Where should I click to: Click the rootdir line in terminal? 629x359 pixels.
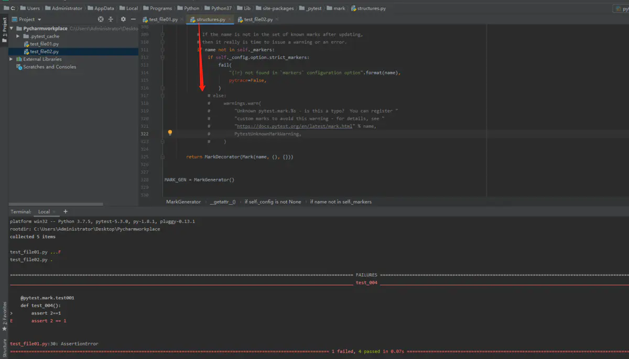click(x=85, y=229)
